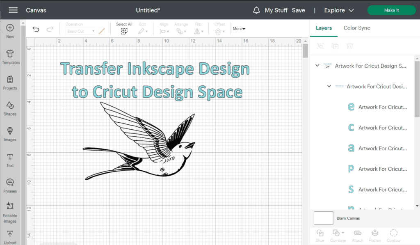Open the notifications bell
420x245 pixels.
tap(256, 10)
